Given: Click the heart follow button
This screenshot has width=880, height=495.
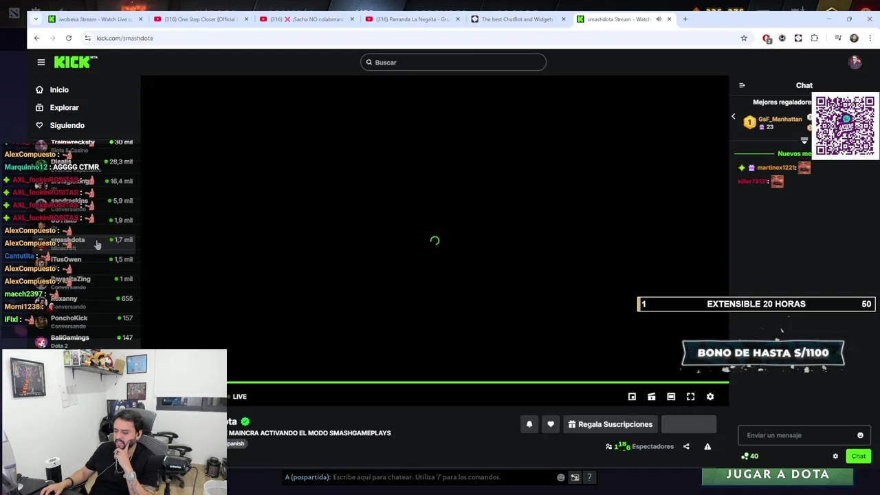Looking at the screenshot, I should click(x=551, y=425).
